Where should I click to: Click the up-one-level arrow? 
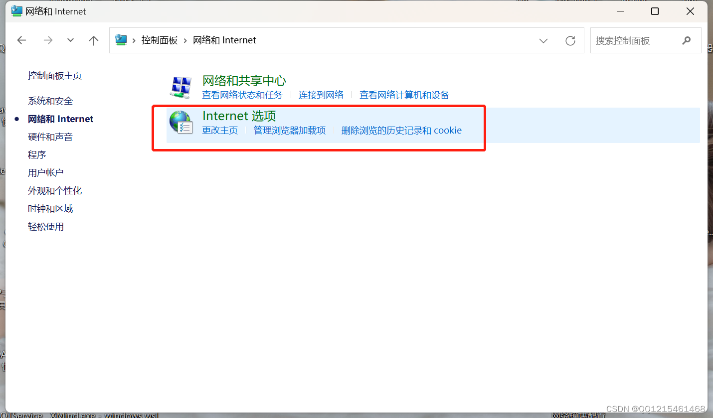pos(94,40)
